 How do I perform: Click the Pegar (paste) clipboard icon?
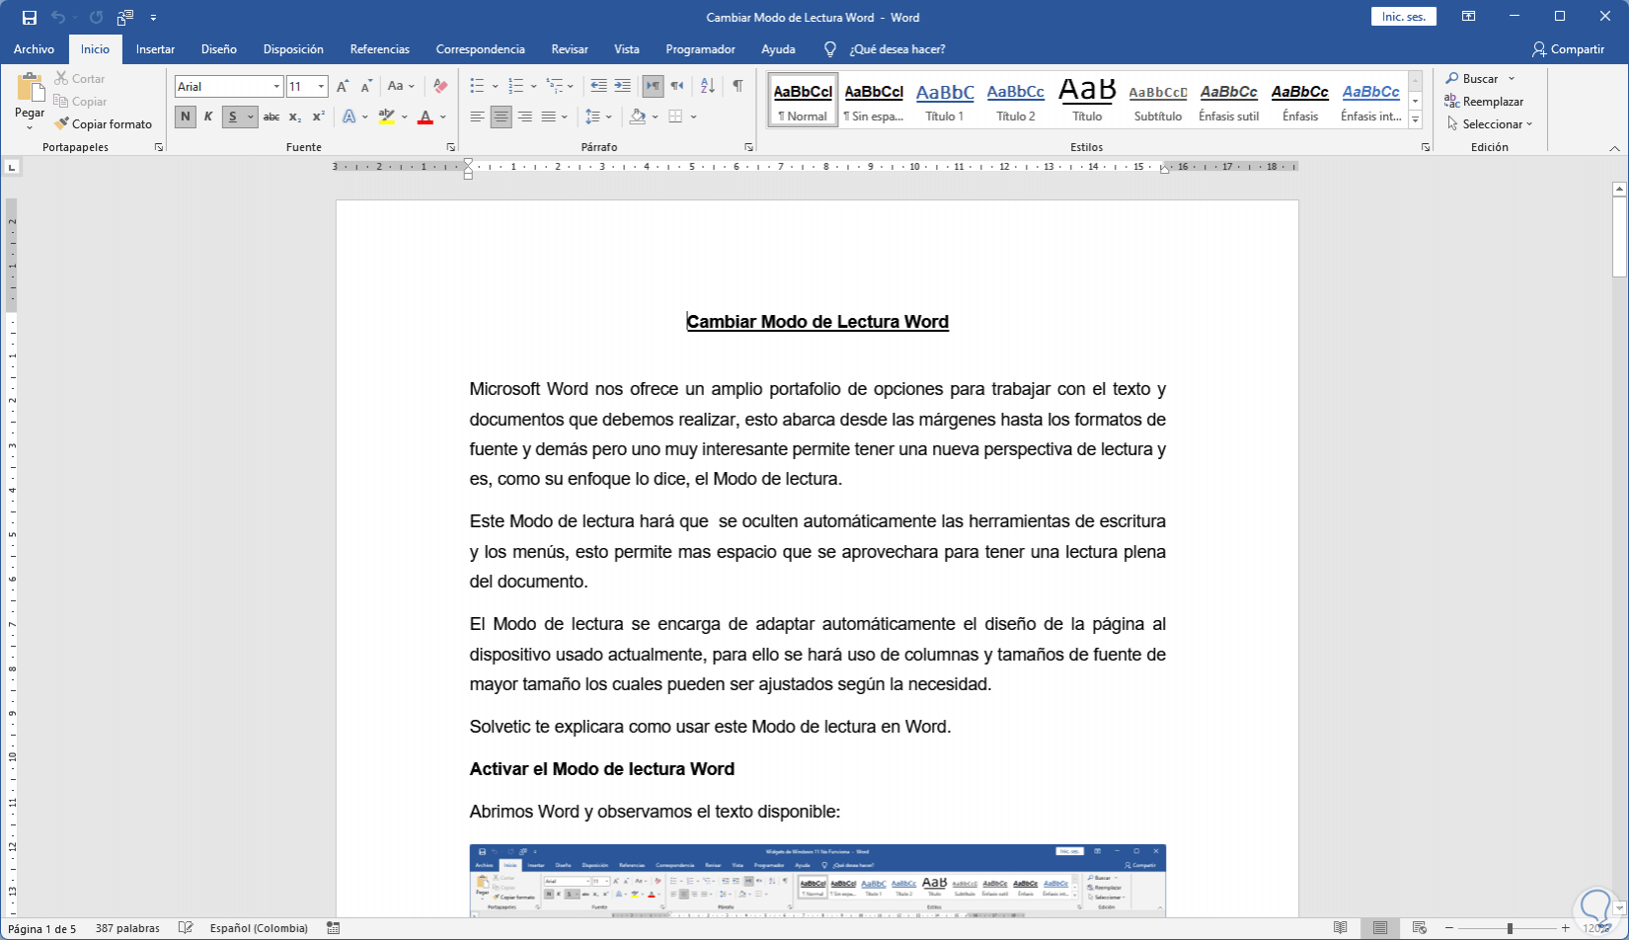30,89
